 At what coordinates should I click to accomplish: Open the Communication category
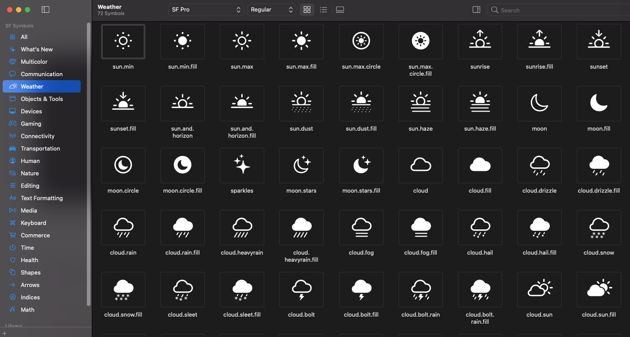tap(42, 74)
